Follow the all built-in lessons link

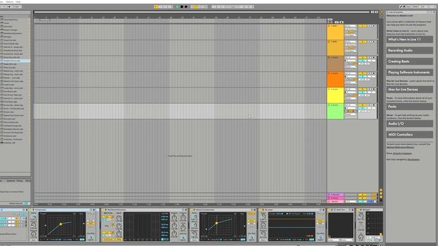tap(402, 153)
